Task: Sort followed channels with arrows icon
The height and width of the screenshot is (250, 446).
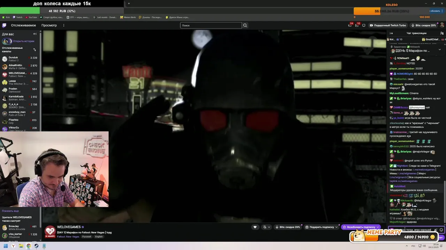Action: (34, 49)
